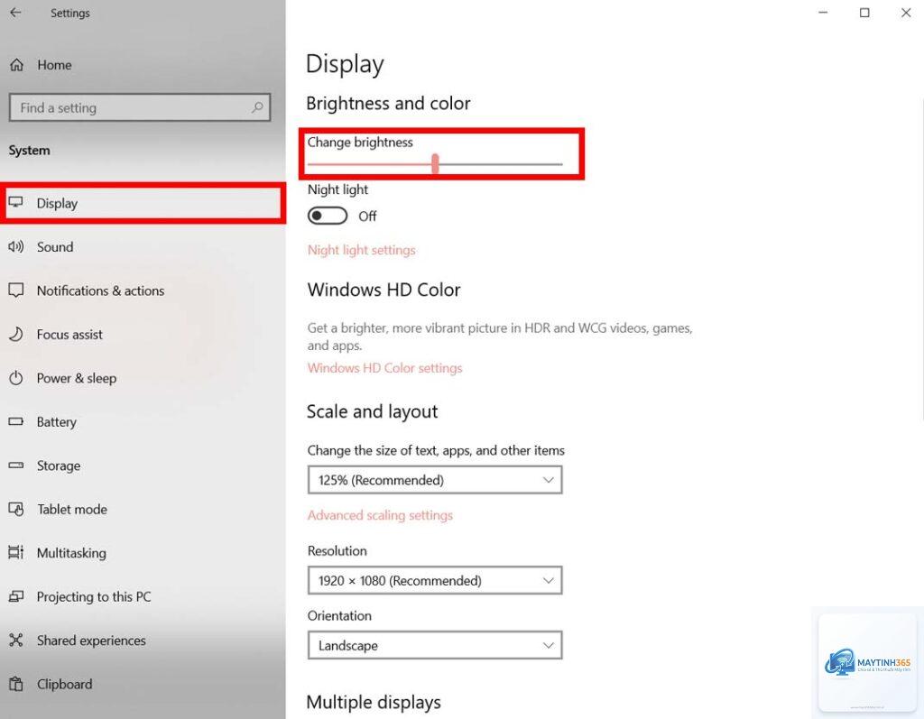This screenshot has height=719, width=924.
Task: Click Advanced scaling settings link
Action: tap(380, 515)
